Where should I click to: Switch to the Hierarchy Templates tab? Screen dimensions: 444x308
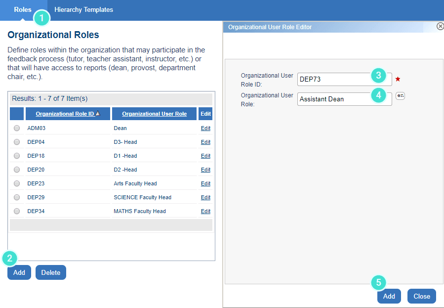(x=83, y=9)
